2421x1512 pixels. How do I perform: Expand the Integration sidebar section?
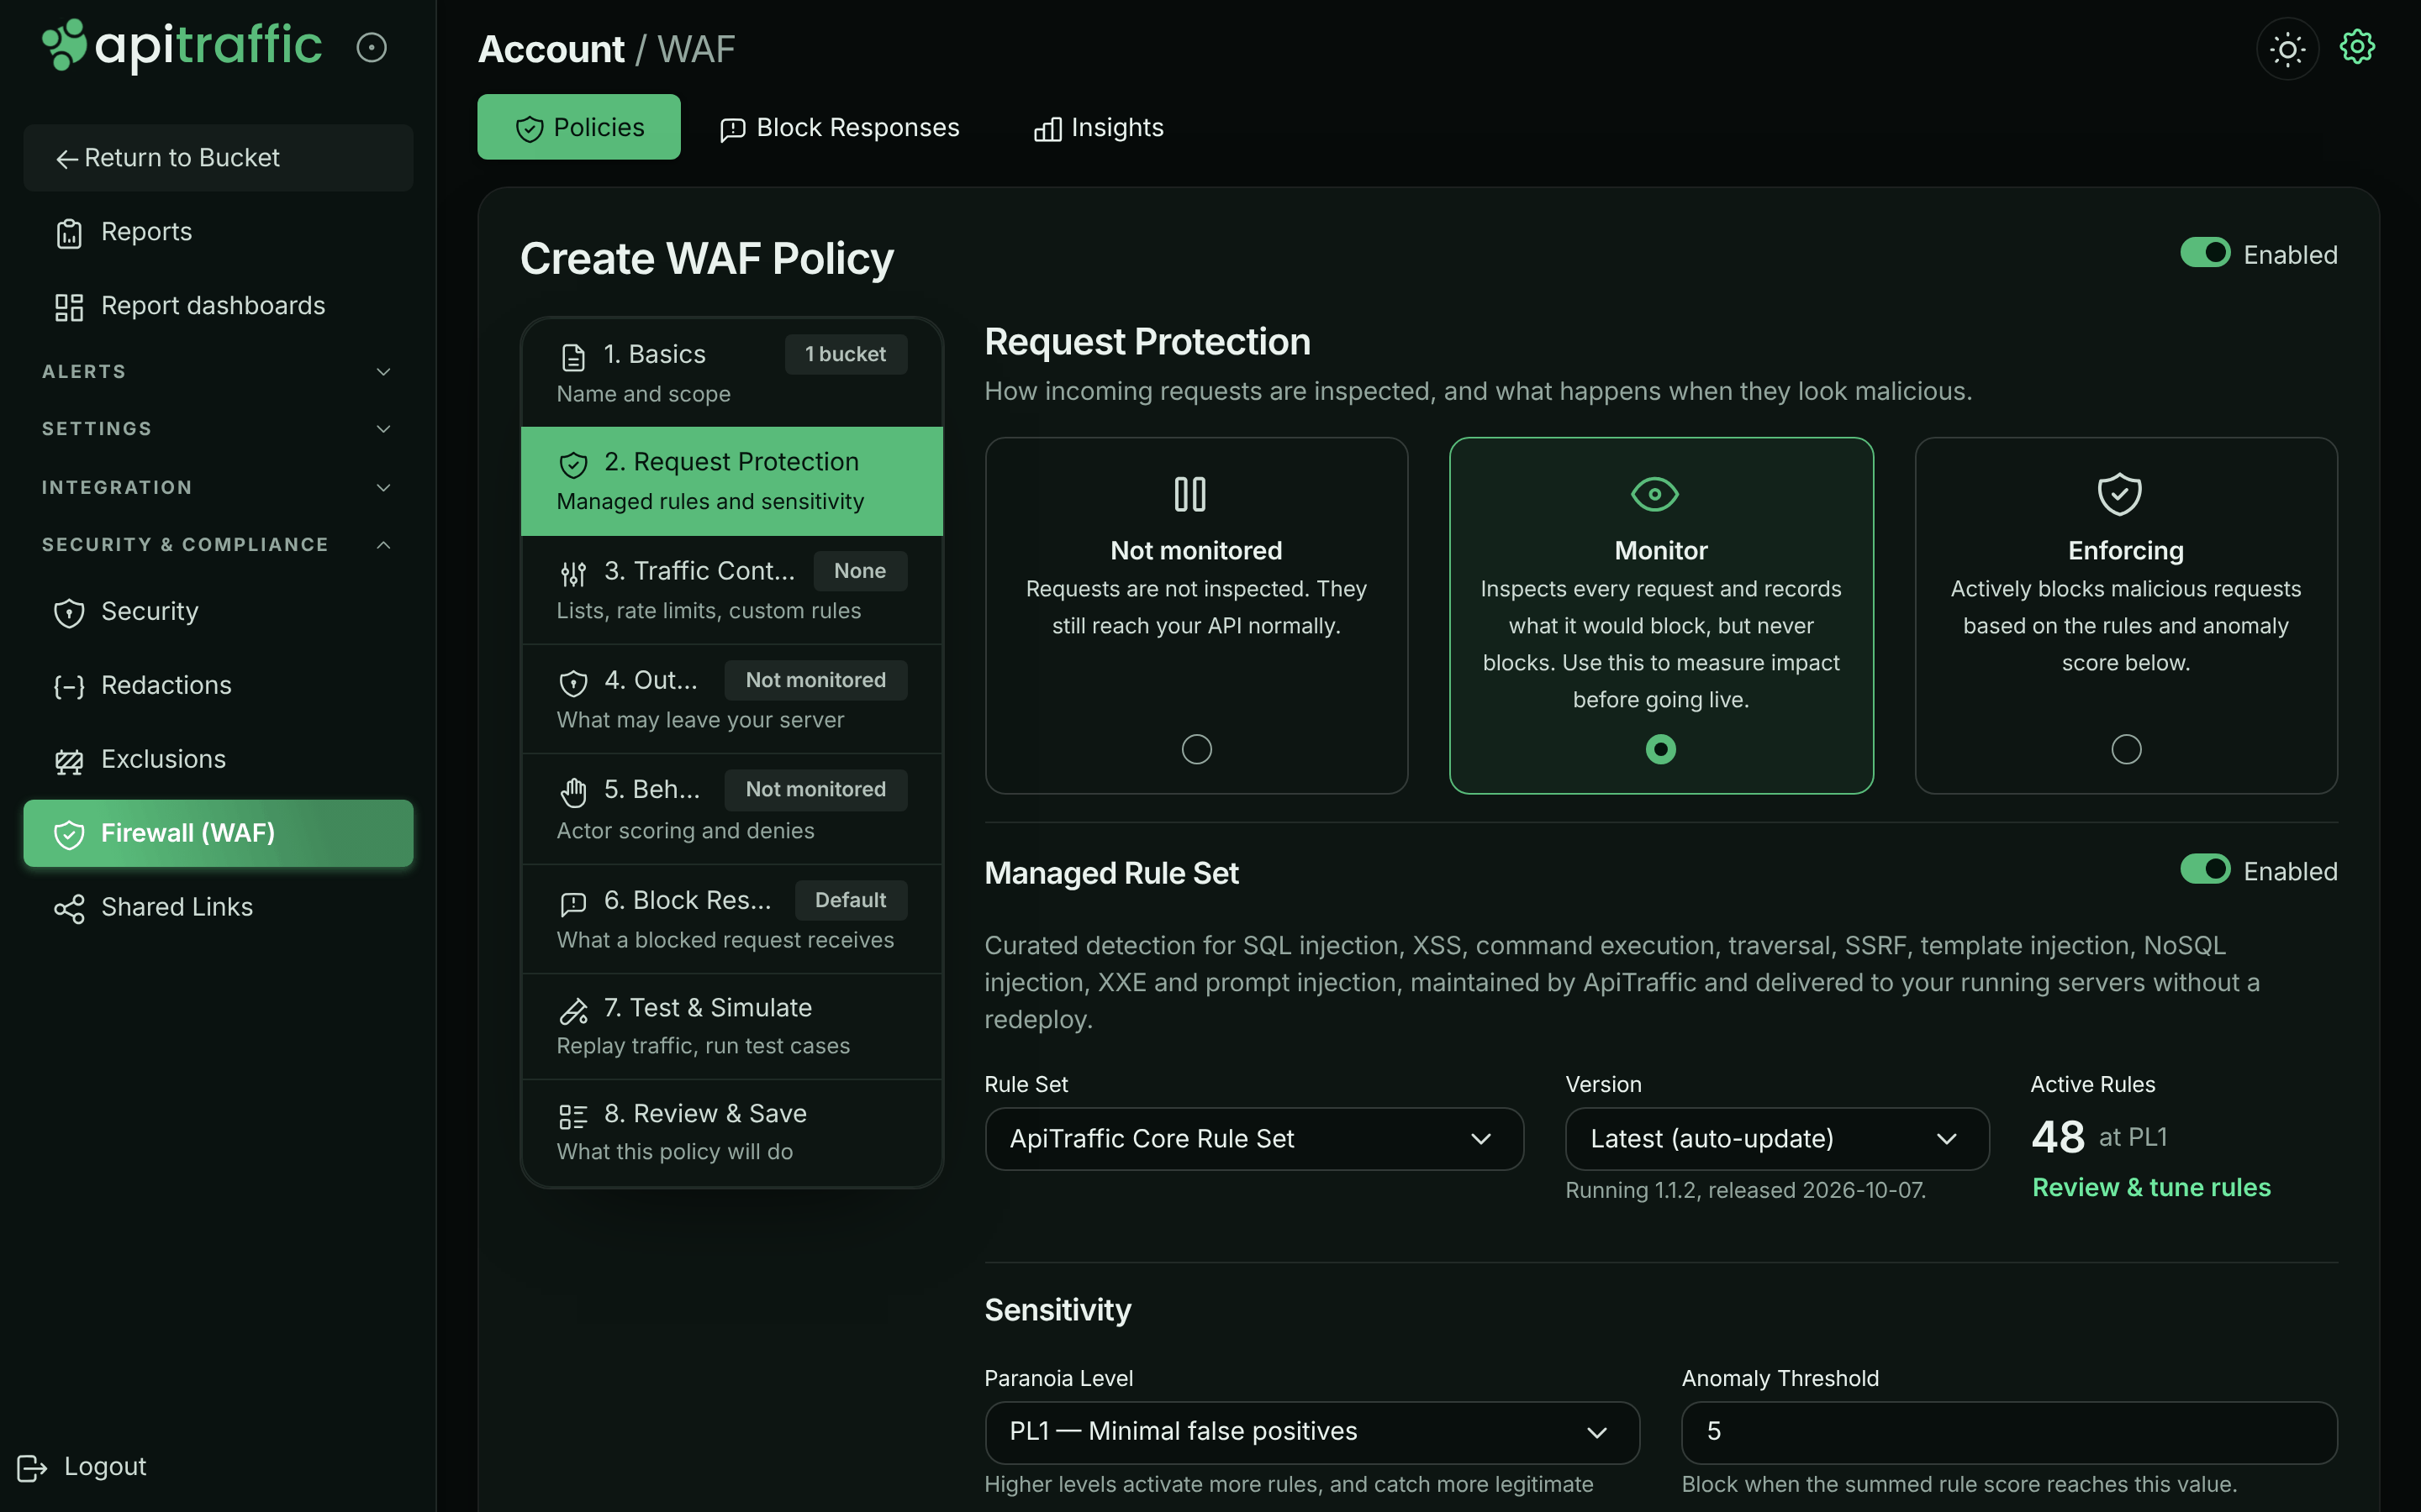217,487
